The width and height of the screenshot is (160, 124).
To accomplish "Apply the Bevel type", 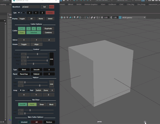I will [24, 69].
